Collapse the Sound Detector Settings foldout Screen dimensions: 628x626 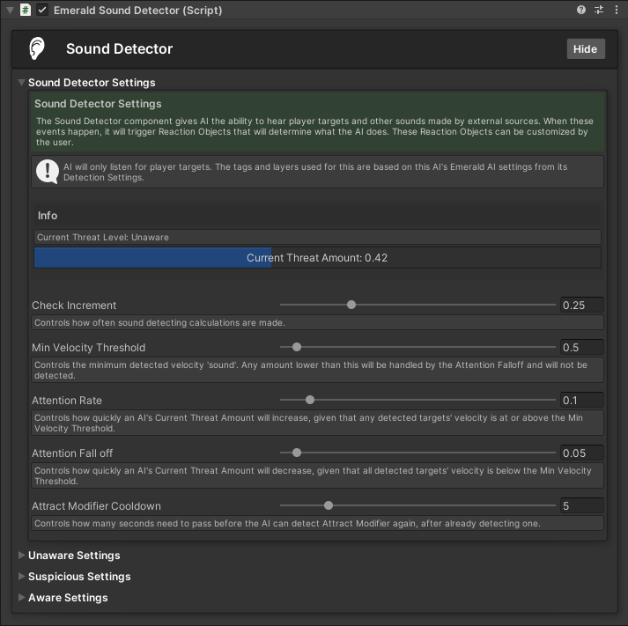click(22, 83)
